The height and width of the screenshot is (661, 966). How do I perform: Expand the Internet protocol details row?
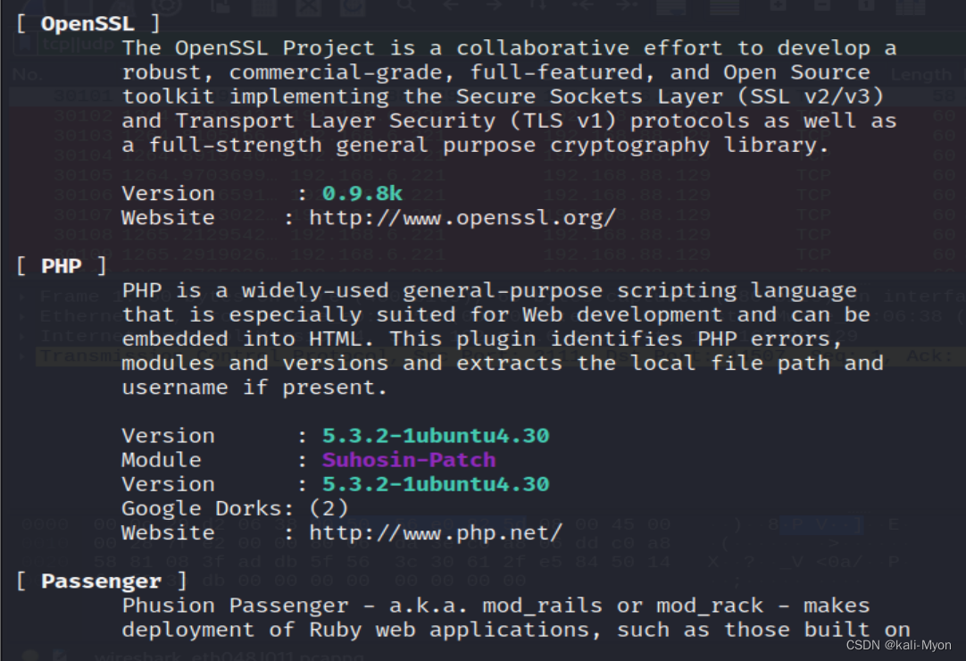tap(23, 336)
